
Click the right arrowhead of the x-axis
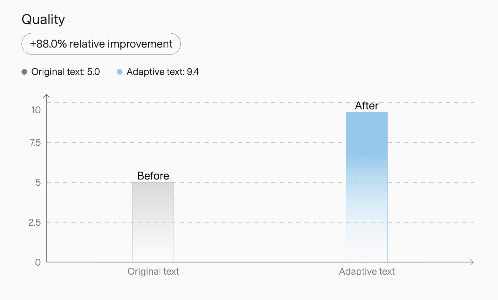(472, 262)
